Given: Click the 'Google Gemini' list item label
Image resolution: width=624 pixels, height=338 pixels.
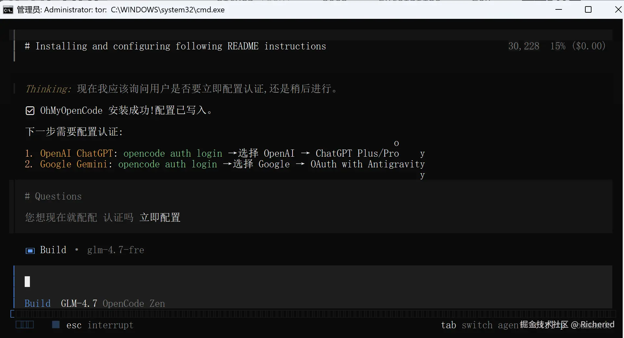Looking at the screenshot, I should (x=74, y=164).
